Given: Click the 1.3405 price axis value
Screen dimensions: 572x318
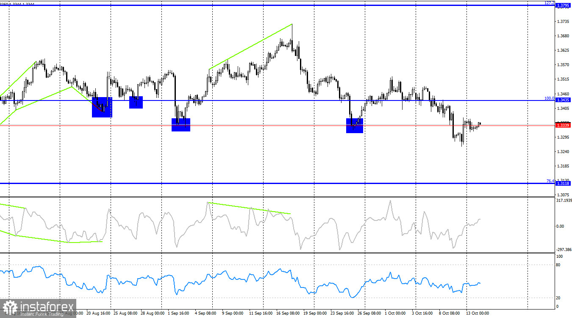Looking at the screenshot, I should coord(564,109).
